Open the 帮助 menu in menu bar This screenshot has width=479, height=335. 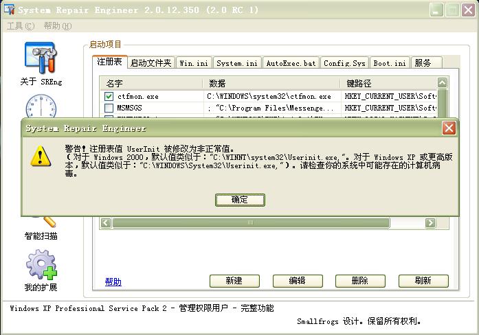pyautogui.click(x=58, y=26)
